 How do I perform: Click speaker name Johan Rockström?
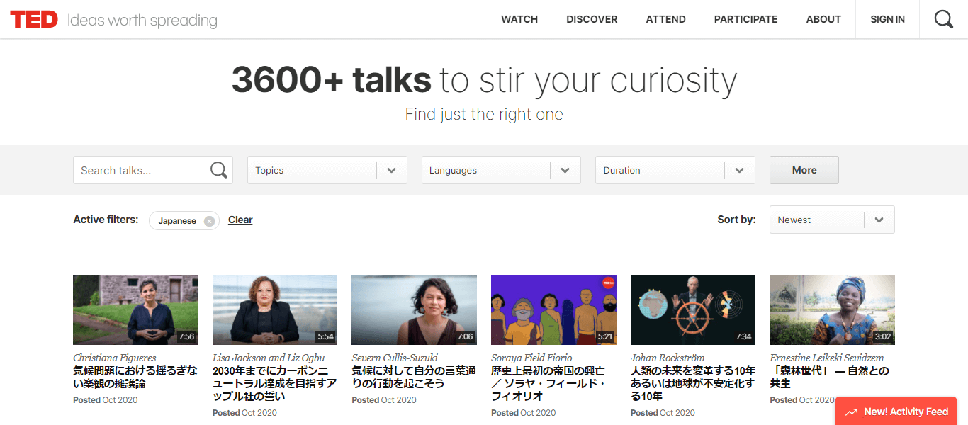click(x=668, y=358)
